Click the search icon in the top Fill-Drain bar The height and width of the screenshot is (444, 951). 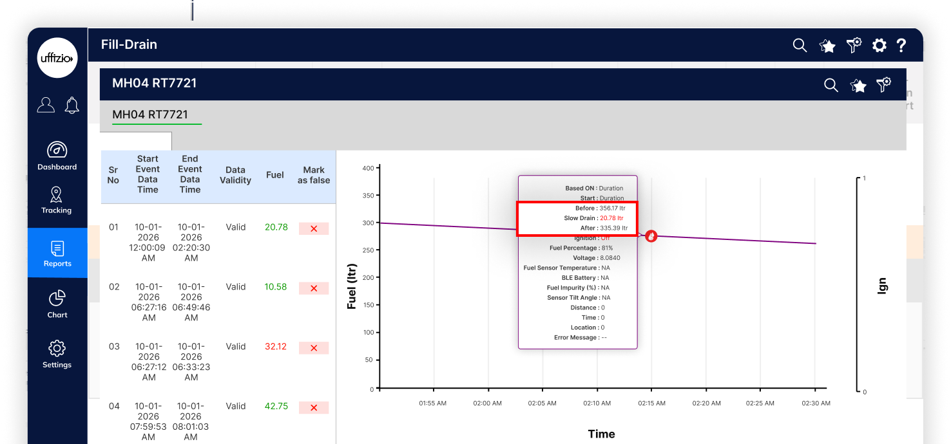click(800, 45)
